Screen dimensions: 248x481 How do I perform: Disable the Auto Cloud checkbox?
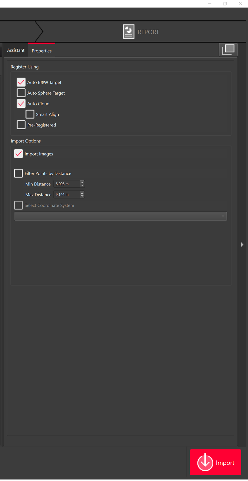pos(21,104)
